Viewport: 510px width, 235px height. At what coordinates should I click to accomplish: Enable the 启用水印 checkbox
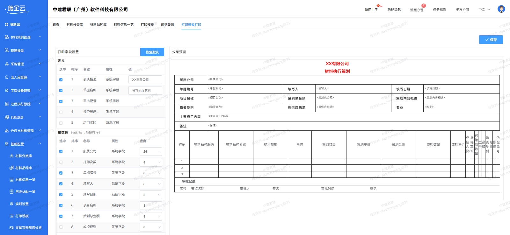pos(61,123)
